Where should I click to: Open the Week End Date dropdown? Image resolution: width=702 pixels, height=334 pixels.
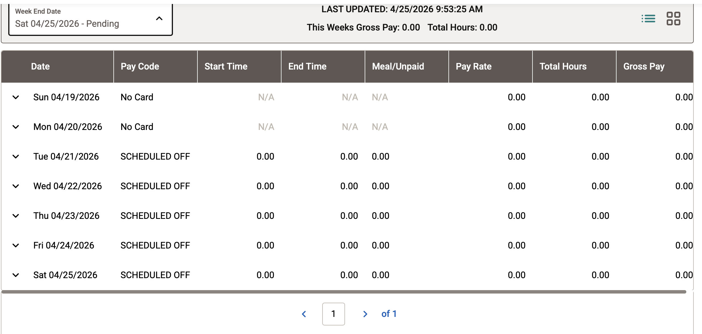click(x=91, y=19)
